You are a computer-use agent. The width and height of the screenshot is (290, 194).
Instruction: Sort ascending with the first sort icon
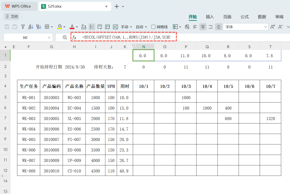tap(31, 27)
